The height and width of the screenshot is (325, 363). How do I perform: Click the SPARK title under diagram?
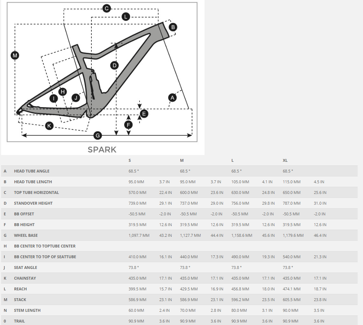pyautogui.click(x=102, y=150)
